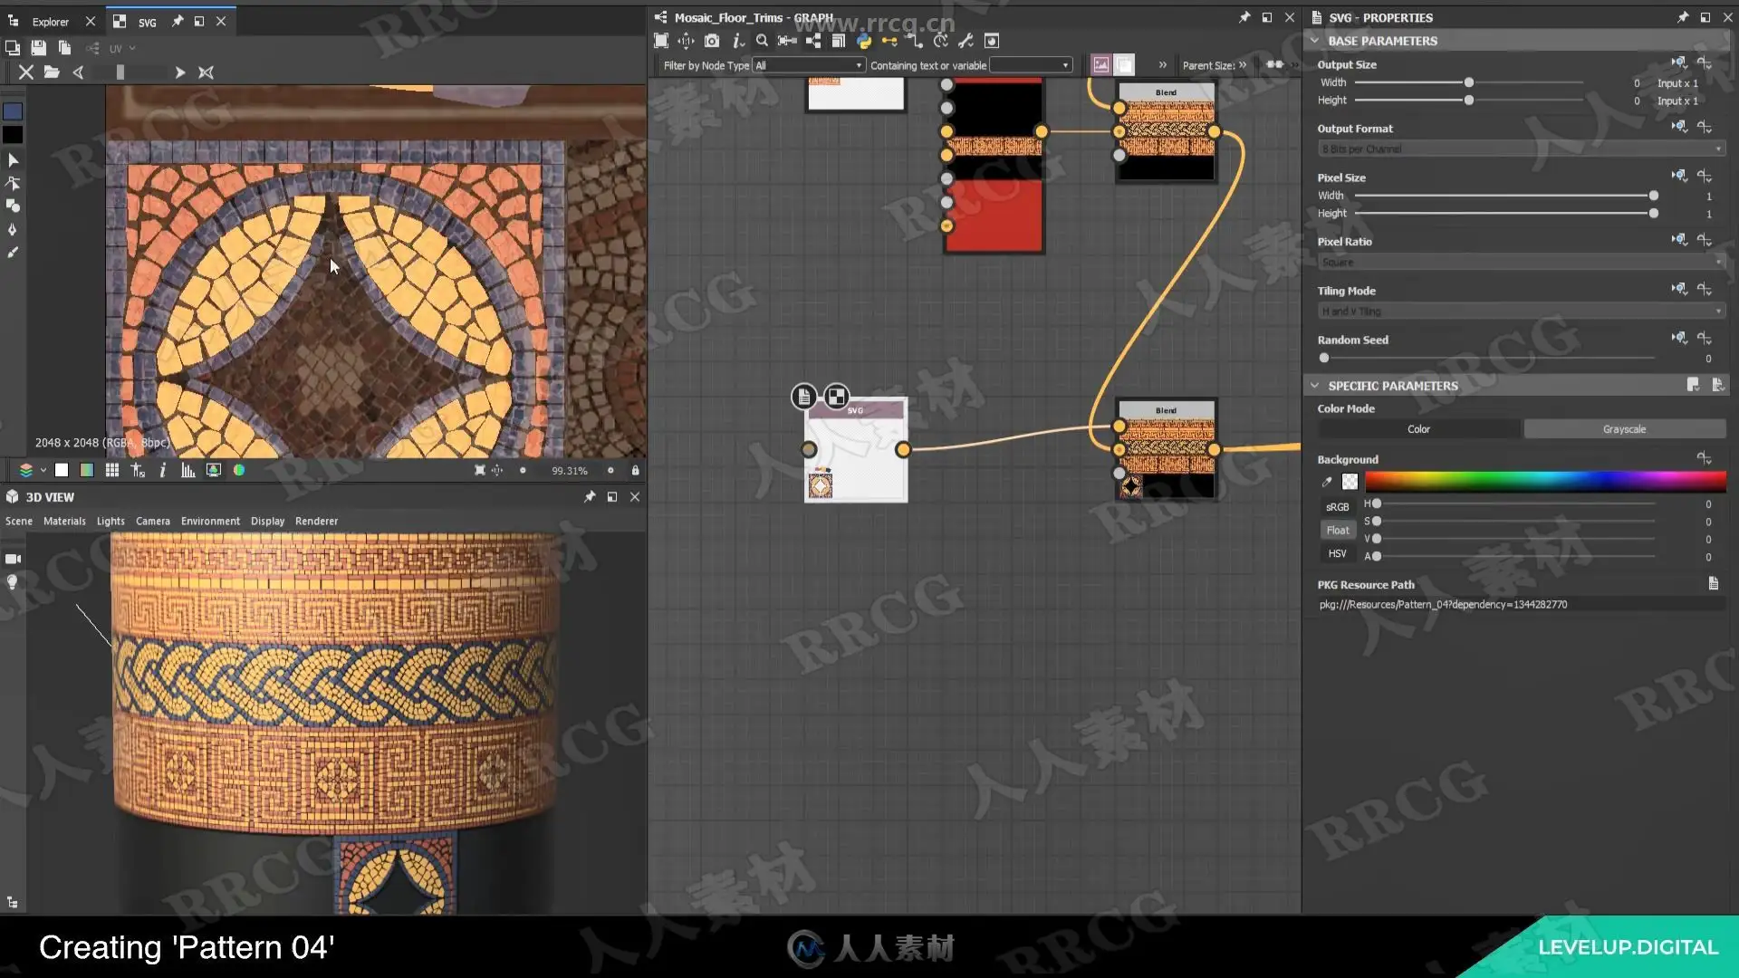Open the Tiling Mode dropdown

pyautogui.click(x=1521, y=311)
